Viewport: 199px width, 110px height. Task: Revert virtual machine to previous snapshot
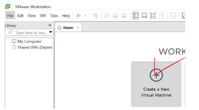point(115,16)
